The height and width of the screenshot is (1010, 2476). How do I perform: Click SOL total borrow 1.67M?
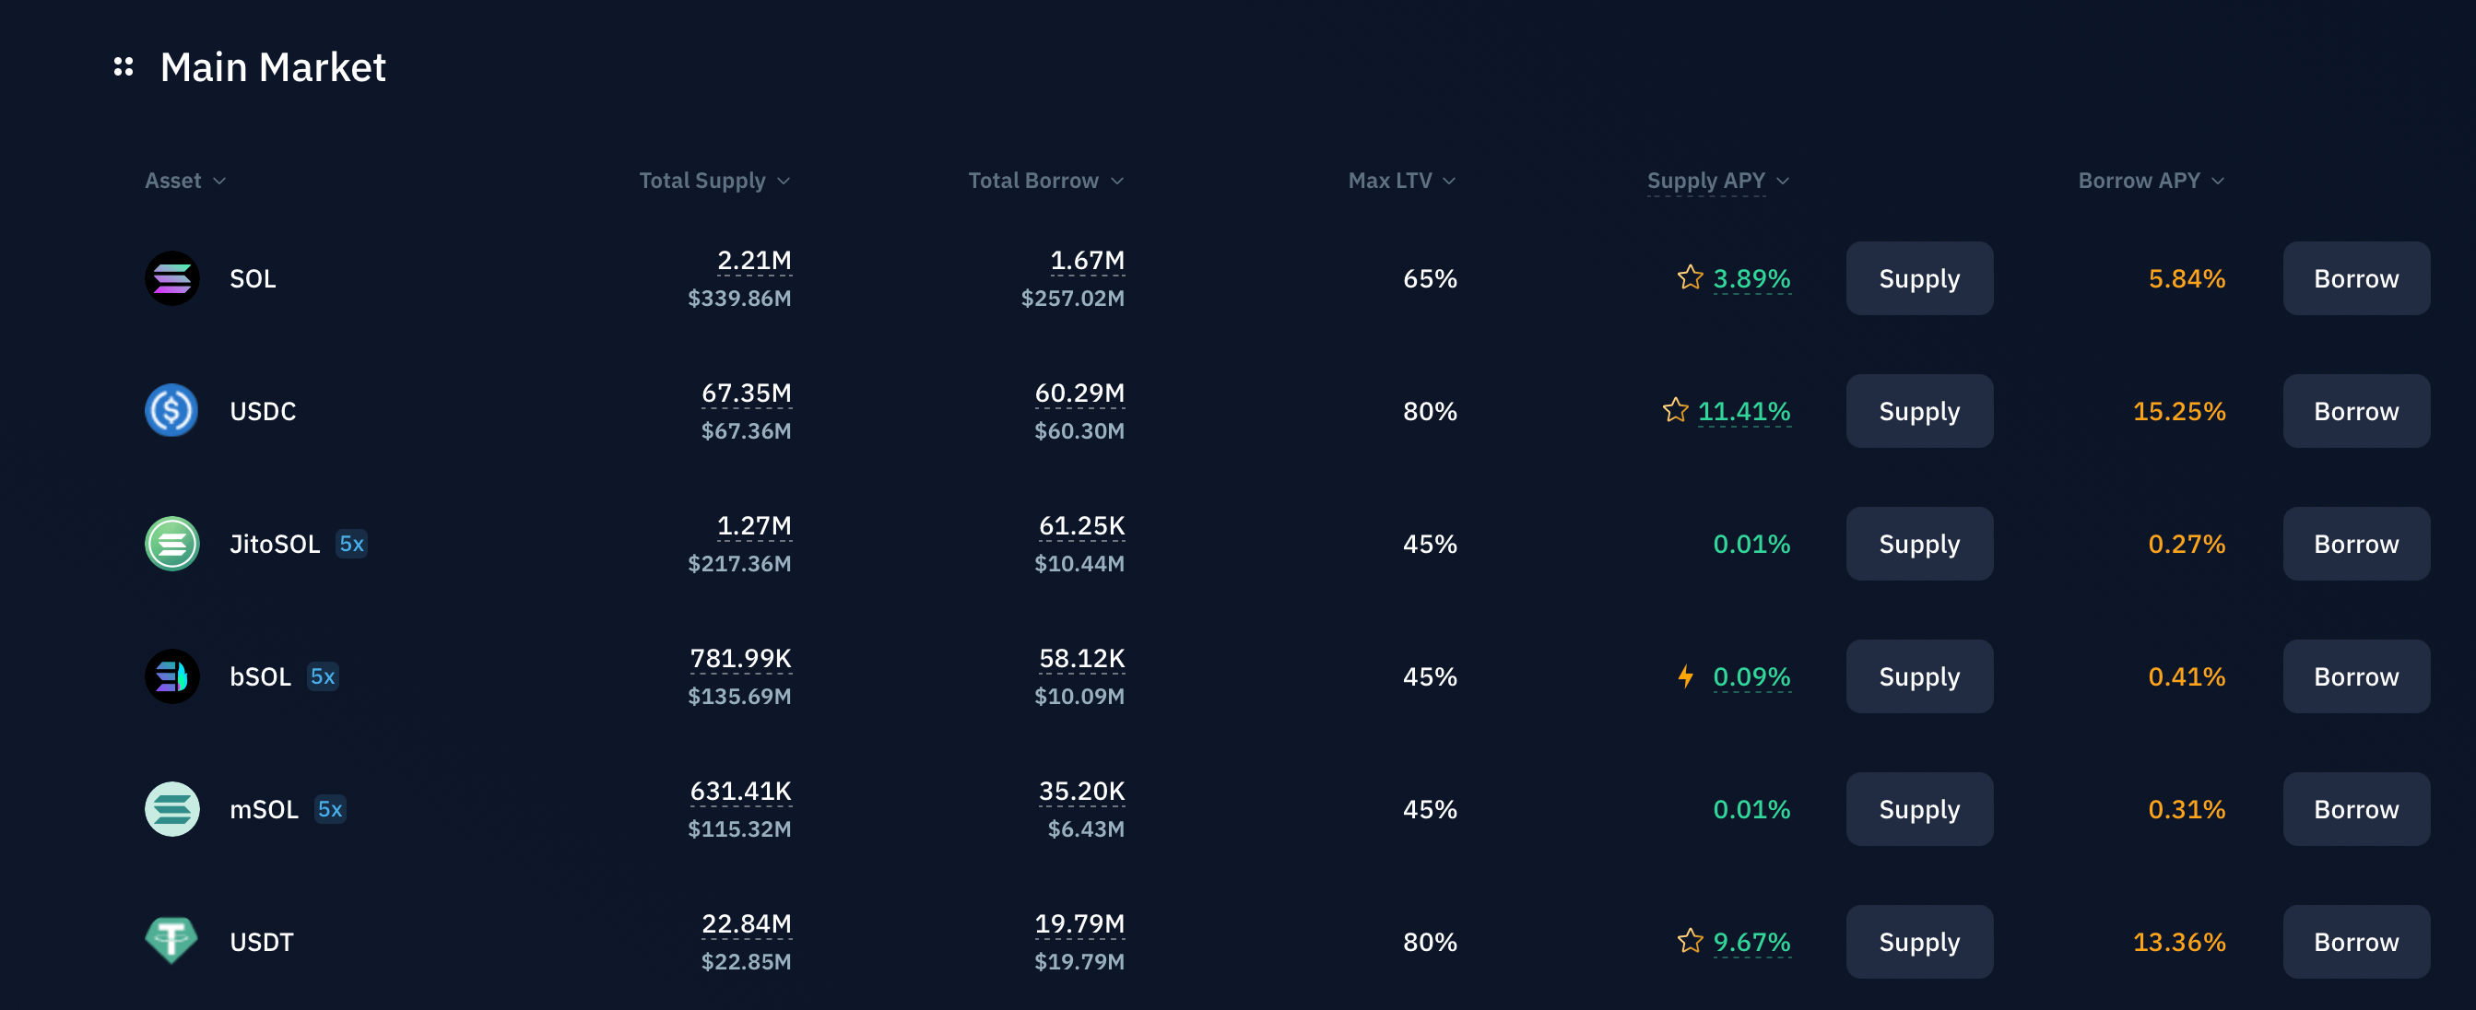point(1087,261)
